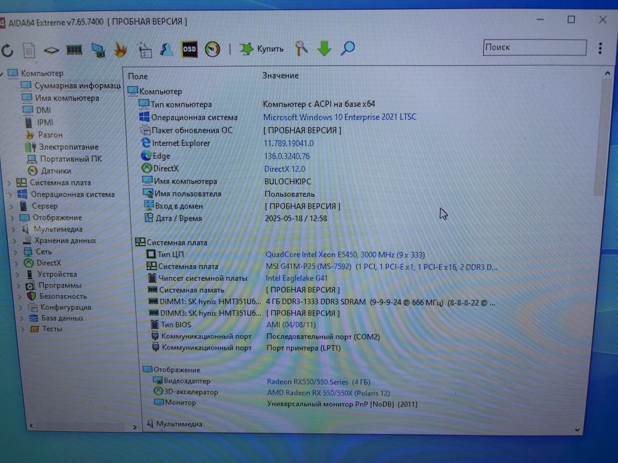Open the memory module toolbar icon
The height and width of the screenshot is (463, 618).
[74, 49]
